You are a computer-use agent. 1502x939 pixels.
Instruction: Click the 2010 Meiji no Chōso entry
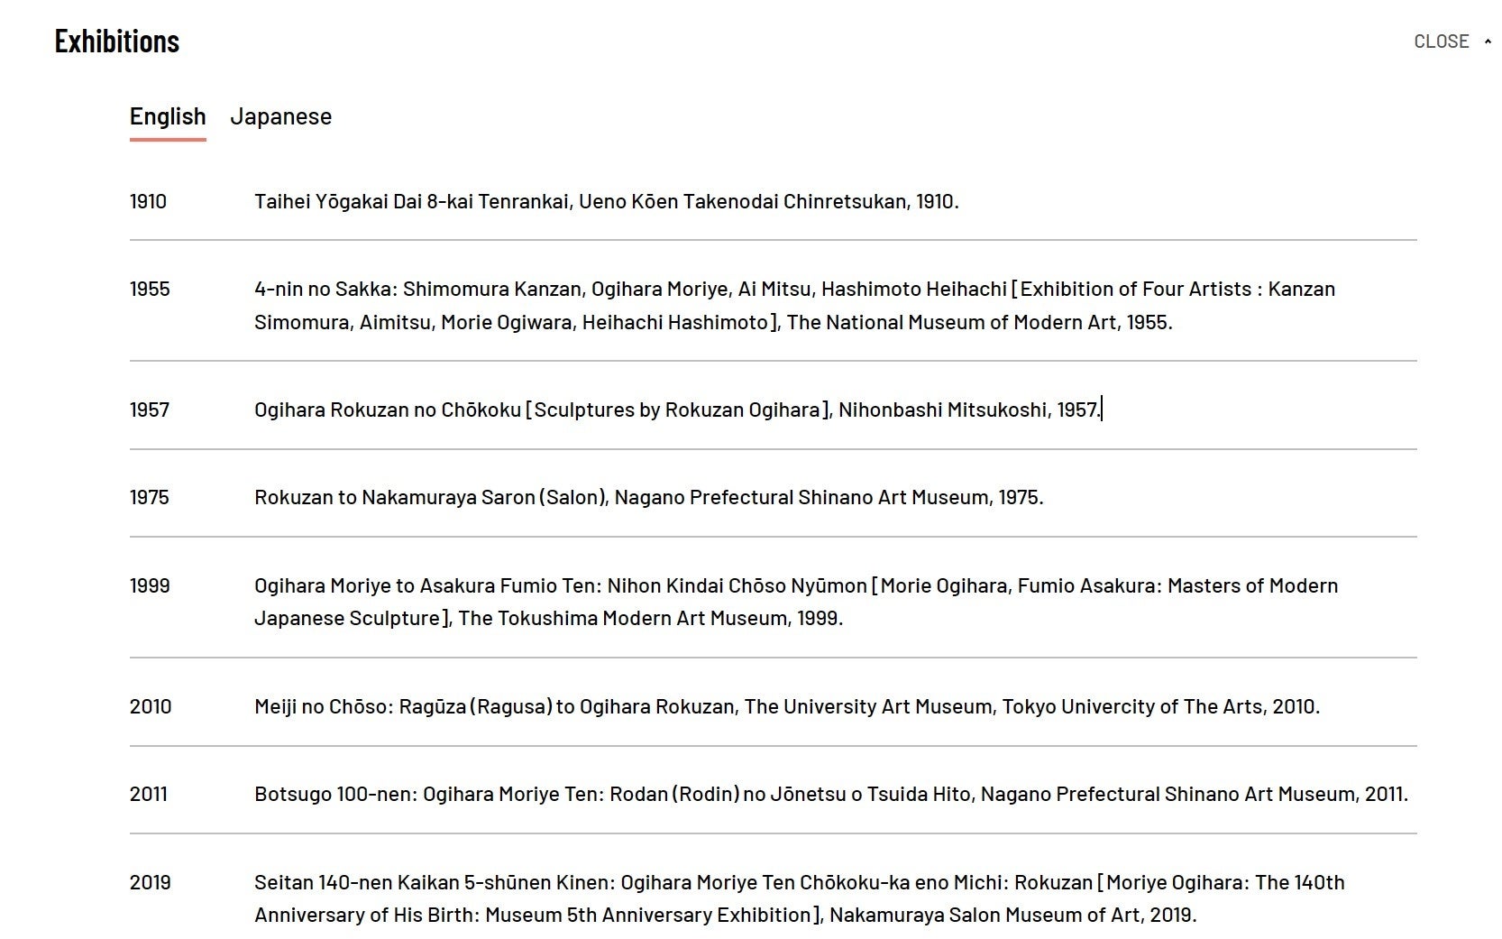pos(787,706)
